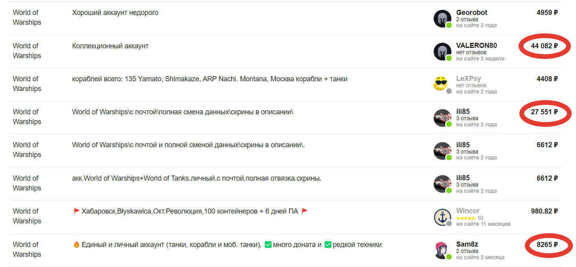Open the World of Warships+World of Tanks listing
This screenshot has width=576, height=267.
click(197, 178)
